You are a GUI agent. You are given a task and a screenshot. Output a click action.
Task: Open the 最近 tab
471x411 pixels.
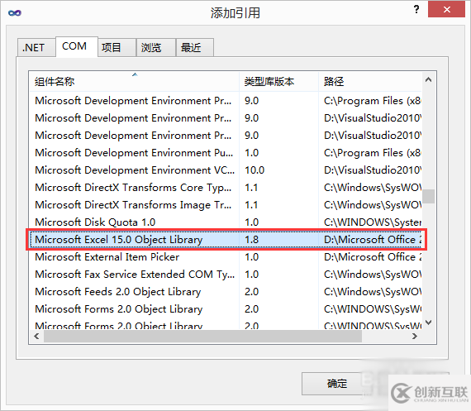[195, 47]
